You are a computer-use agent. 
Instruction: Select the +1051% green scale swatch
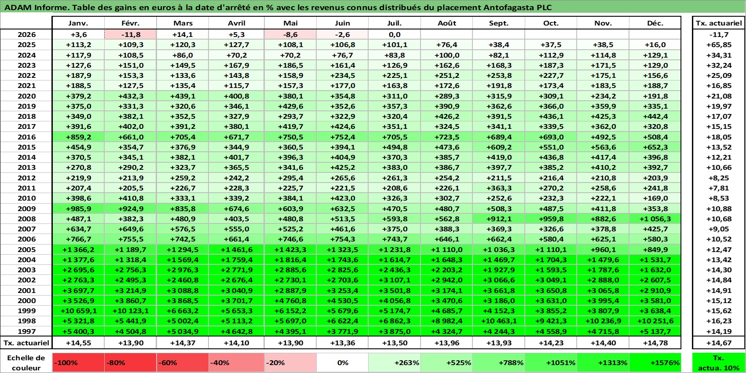551,362
